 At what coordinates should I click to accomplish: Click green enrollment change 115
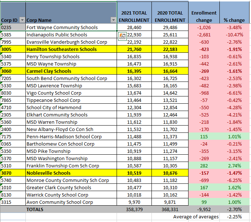(204, 136)
